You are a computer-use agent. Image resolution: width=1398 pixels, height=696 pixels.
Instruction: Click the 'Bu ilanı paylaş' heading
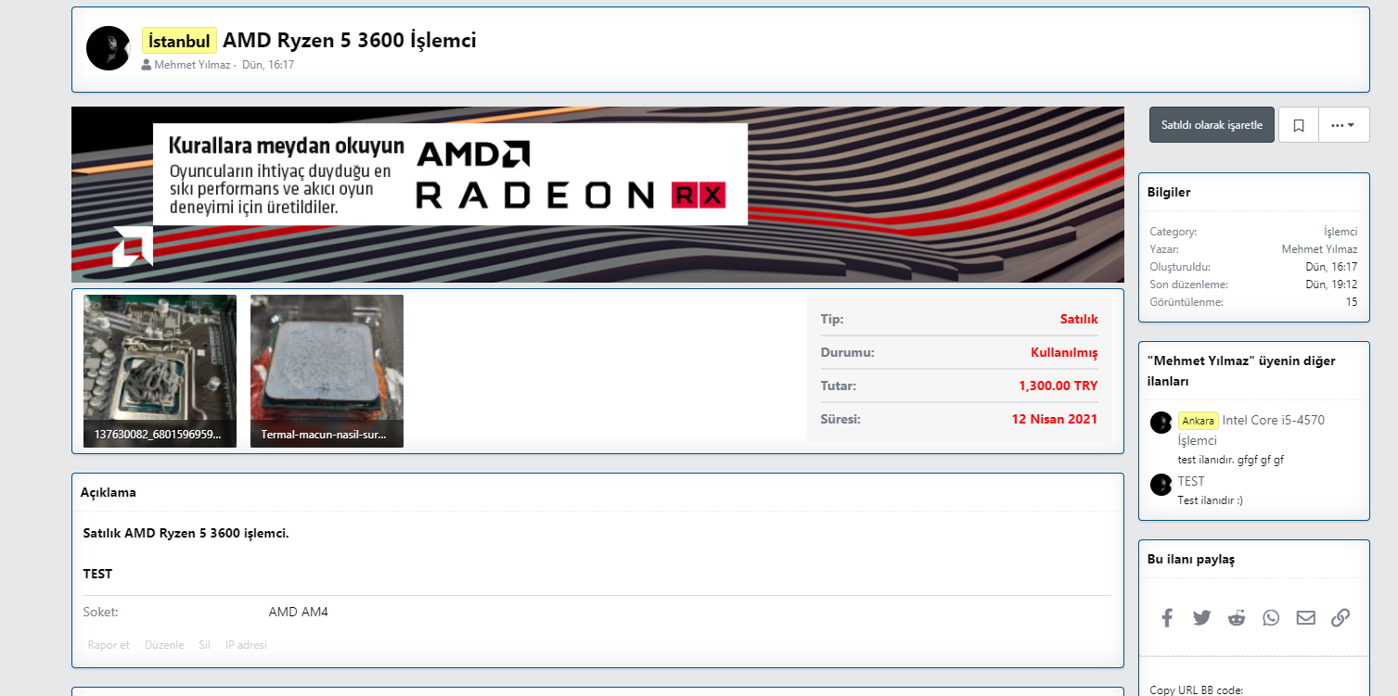1191,559
